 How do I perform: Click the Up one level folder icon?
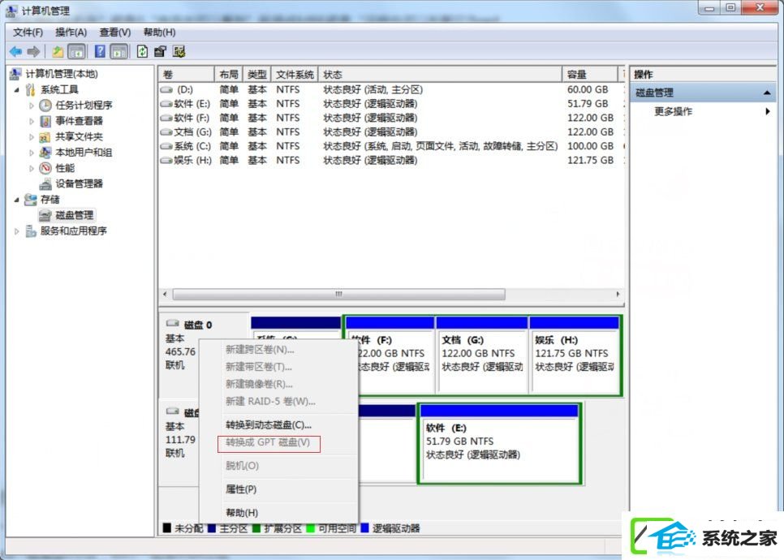pos(58,51)
